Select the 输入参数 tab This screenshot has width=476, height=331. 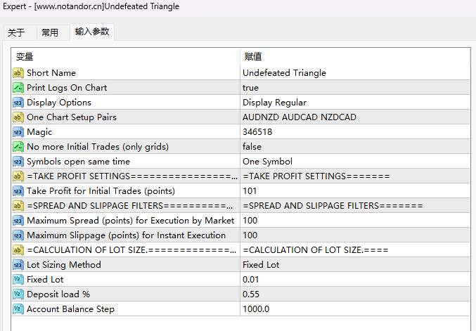pos(91,32)
